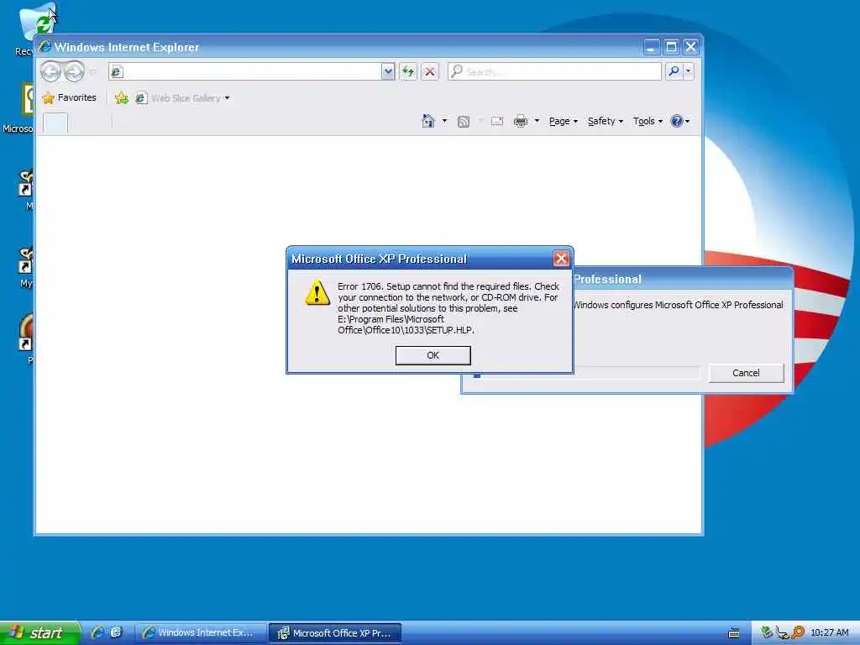Open the Tools menu
Image resolution: width=860 pixels, height=645 pixels.
tap(648, 121)
